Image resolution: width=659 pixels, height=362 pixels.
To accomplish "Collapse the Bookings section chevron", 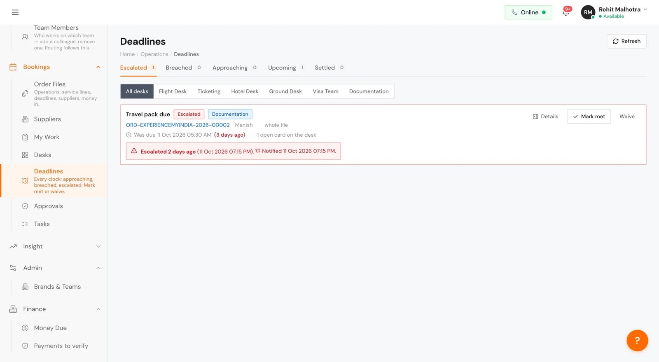I will (98, 67).
